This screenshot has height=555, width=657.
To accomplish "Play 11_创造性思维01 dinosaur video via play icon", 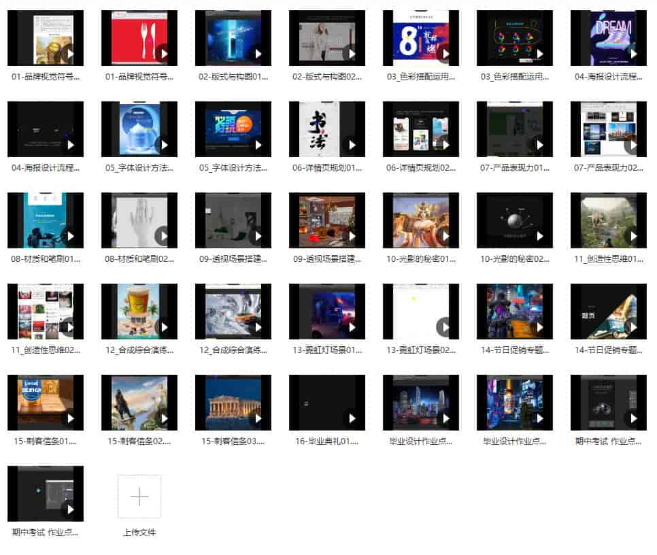I will 633,235.
